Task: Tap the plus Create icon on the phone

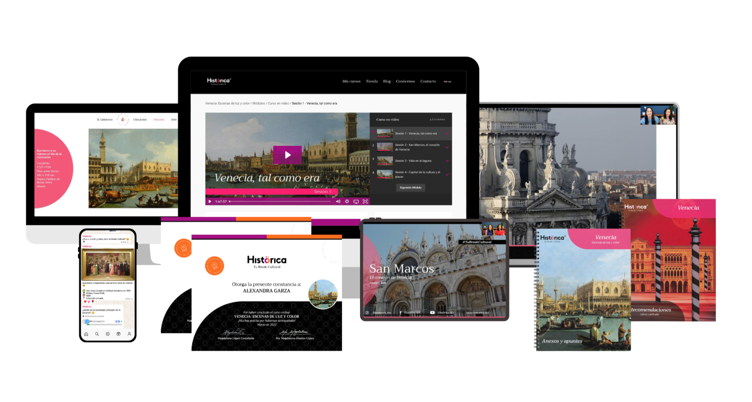Action: 108,334
